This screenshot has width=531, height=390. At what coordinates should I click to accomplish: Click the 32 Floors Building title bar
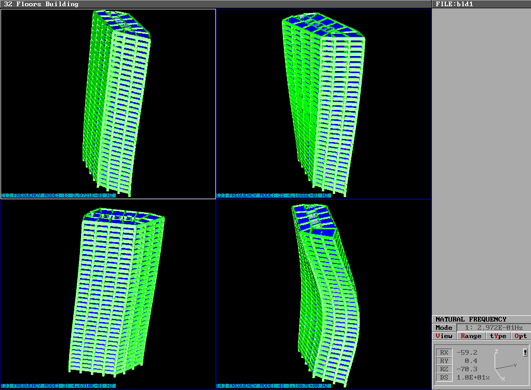coord(42,4)
